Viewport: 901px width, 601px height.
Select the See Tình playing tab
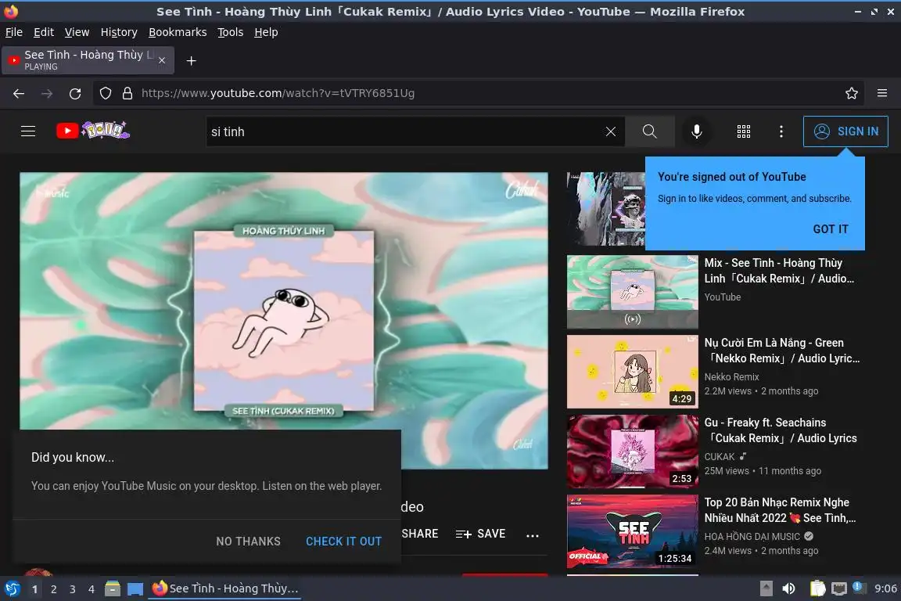pyautogui.click(x=88, y=60)
